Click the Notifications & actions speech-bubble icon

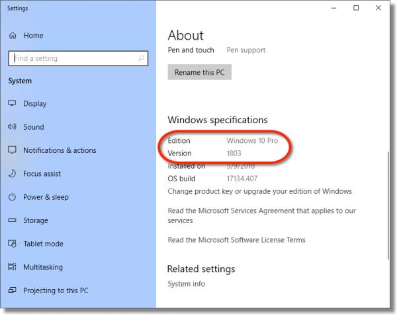point(12,150)
